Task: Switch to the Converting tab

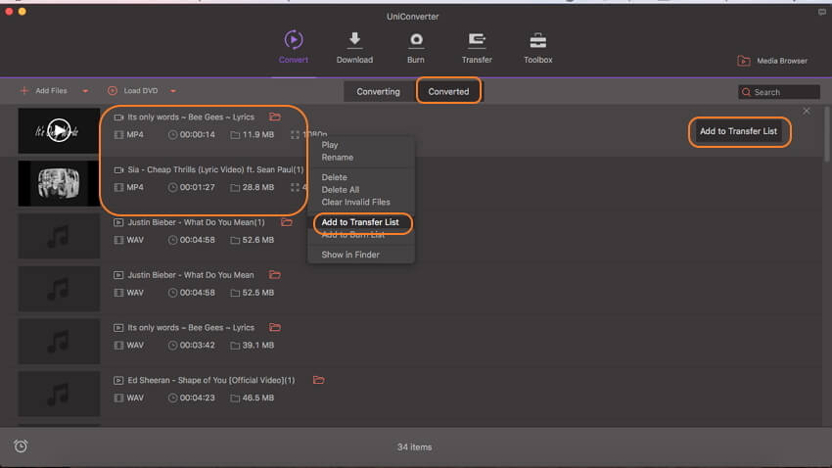Action: pos(379,92)
